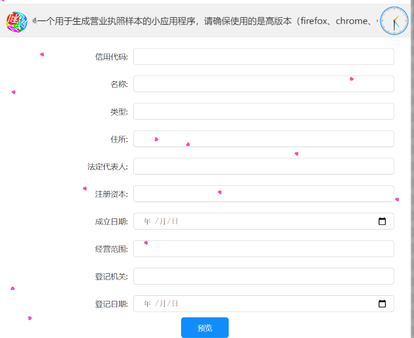This screenshot has height=338, width=414.
Task: Click the 注册资本 input box
Action: [263, 194]
